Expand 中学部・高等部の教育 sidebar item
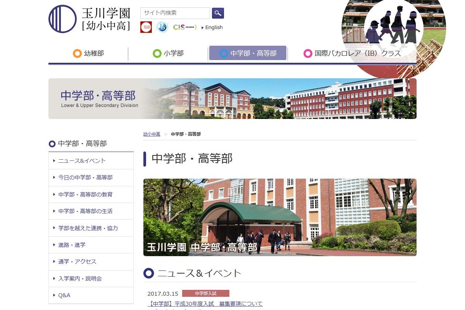The height and width of the screenshot is (310, 465). tap(85, 195)
